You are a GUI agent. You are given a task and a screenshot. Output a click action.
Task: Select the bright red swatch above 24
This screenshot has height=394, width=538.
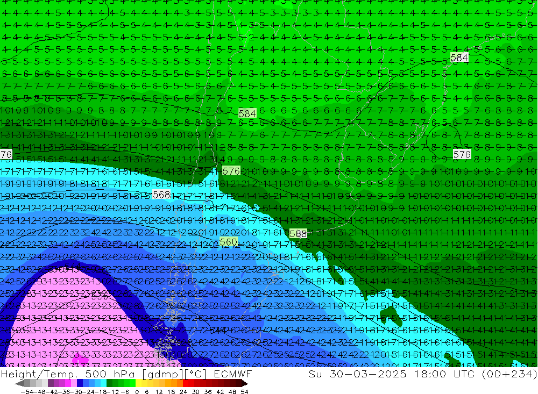pos(186,383)
